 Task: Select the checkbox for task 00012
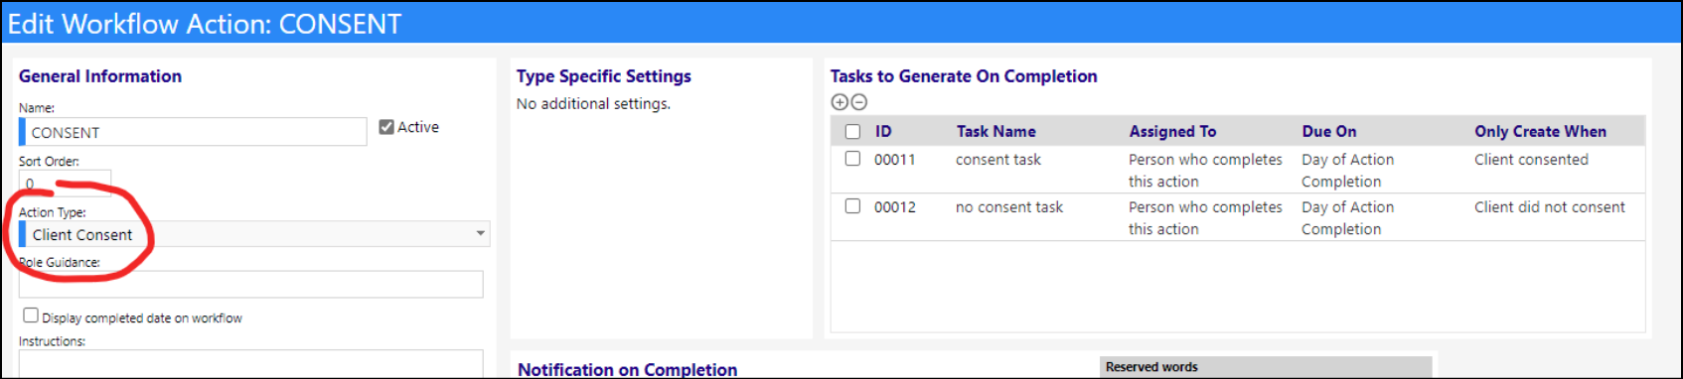pyautogui.click(x=852, y=206)
